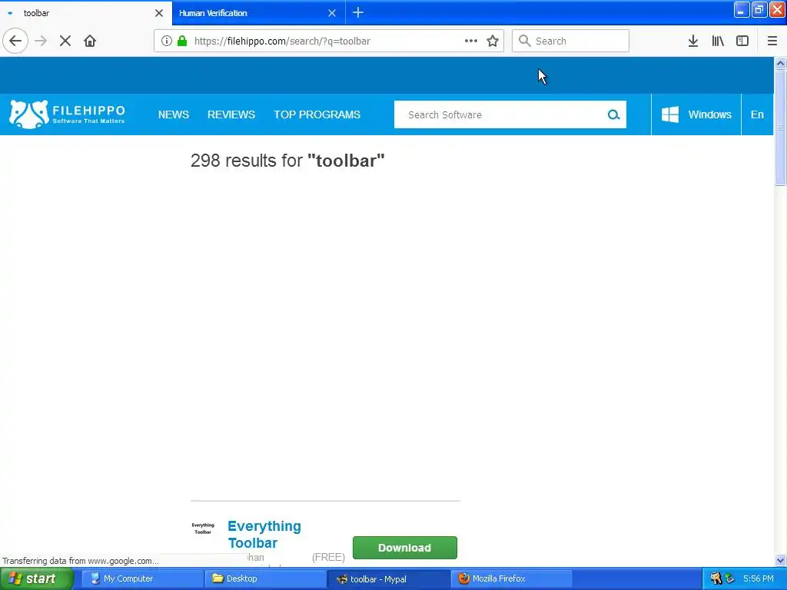Open the library bookshelf icon
Image resolution: width=787 pixels, height=590 pixels.
click(x=718, y=41)
